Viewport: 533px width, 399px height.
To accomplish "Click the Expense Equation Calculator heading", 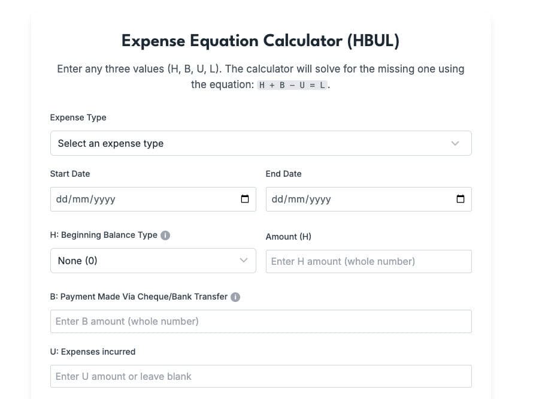I will coord(261,41).
